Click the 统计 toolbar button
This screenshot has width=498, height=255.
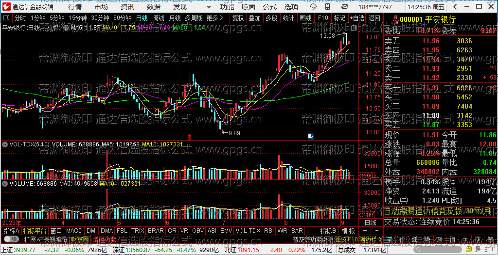point(288,18)
